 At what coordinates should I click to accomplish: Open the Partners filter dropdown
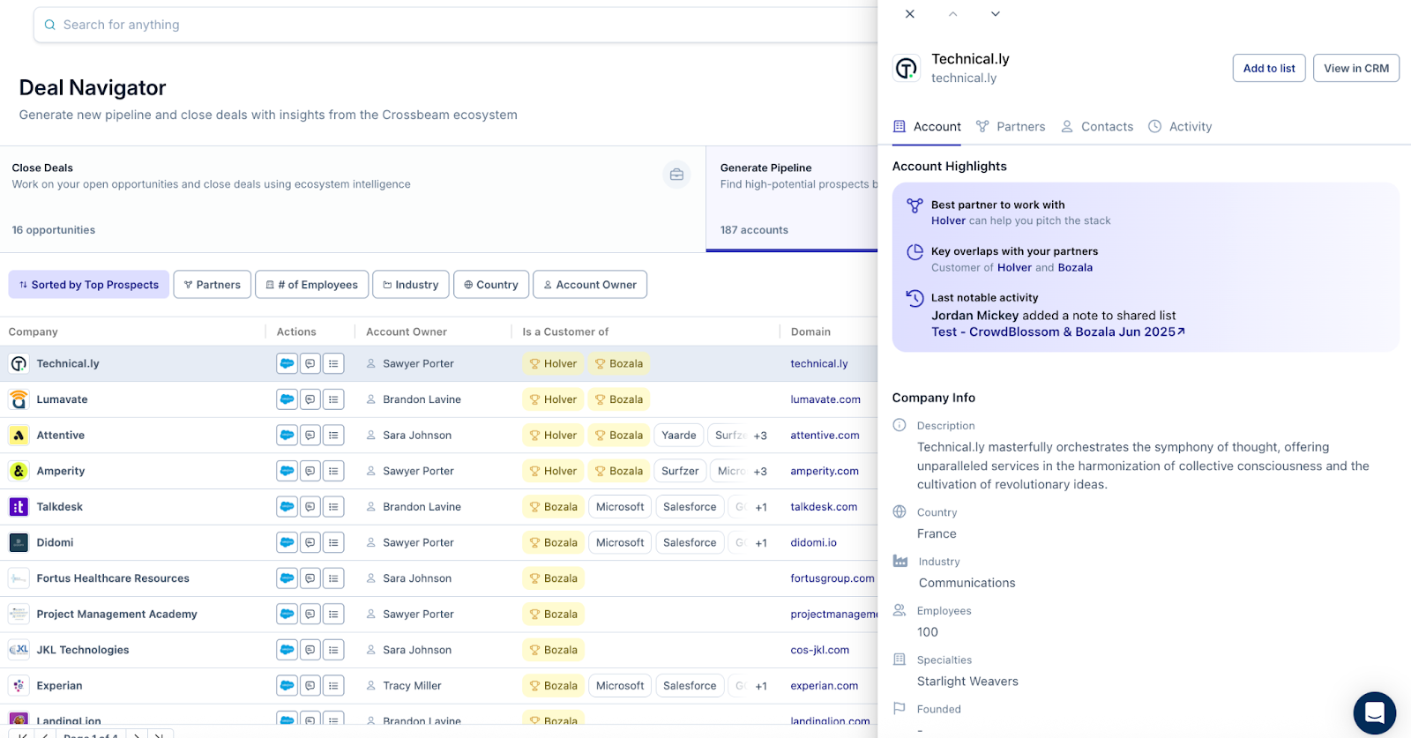click(213, 285)
